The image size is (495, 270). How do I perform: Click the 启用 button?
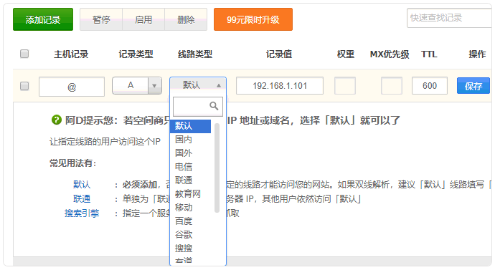(143, 19)
